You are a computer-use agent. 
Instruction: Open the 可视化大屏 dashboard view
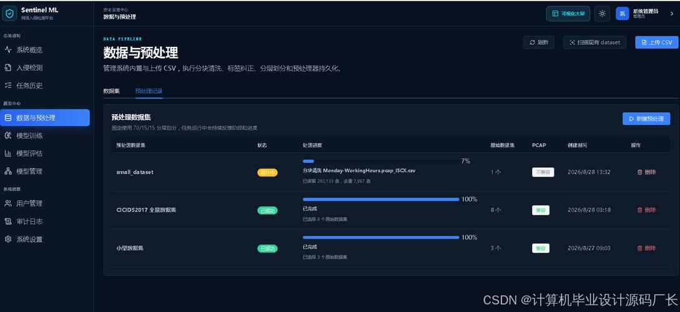click(x=568, y=14)
